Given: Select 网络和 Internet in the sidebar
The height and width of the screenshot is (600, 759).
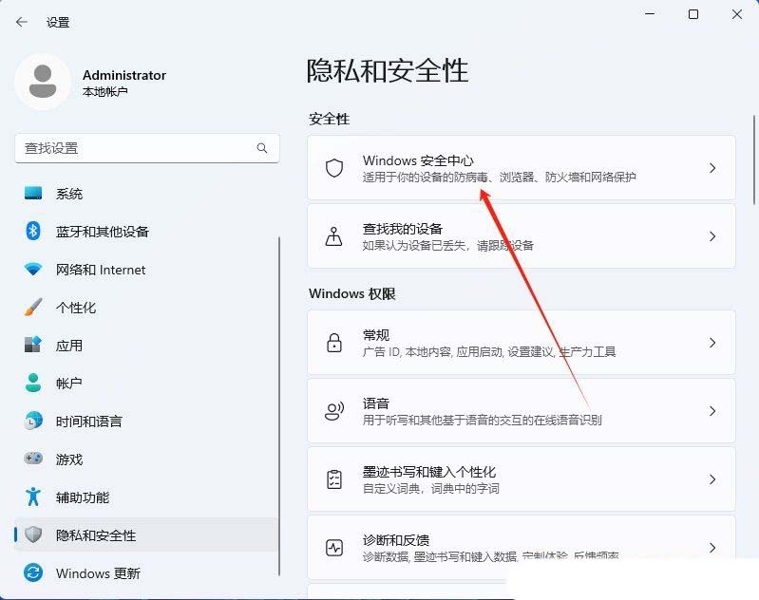Looking at the screenshot, I should (144, 269).
